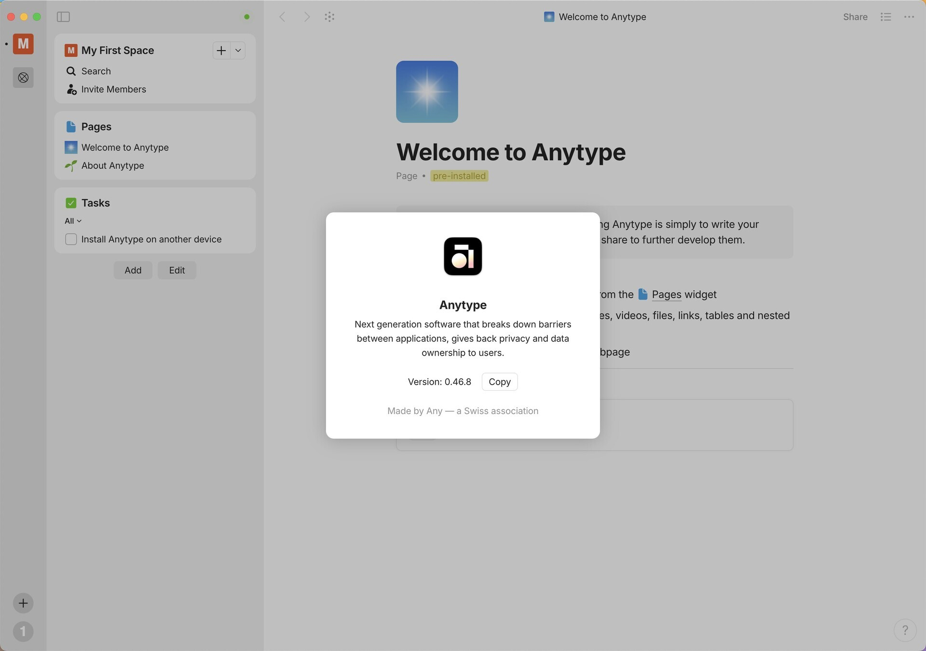This screenshot has height=651, width=926.
Task: Collapse the Pages widget
Action: pyautogui.click(x=71, y=126)
